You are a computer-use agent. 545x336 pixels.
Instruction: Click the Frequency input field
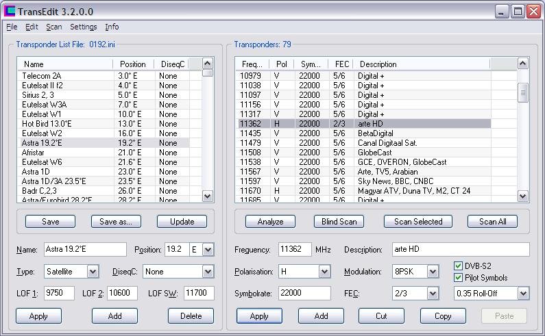click(295, 250)
